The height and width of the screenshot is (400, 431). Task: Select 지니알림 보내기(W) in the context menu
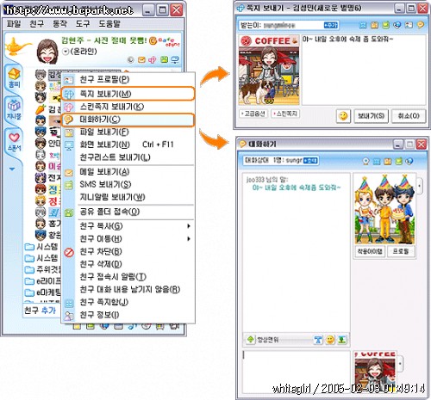pyautogui.click(x=128, y=197)
